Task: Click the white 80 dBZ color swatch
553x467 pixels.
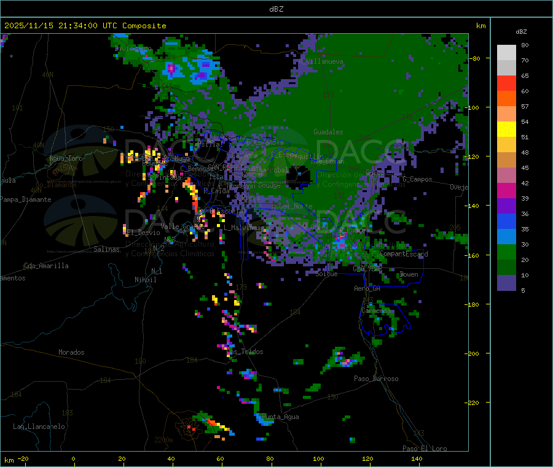Action: (x=506, y=53)
